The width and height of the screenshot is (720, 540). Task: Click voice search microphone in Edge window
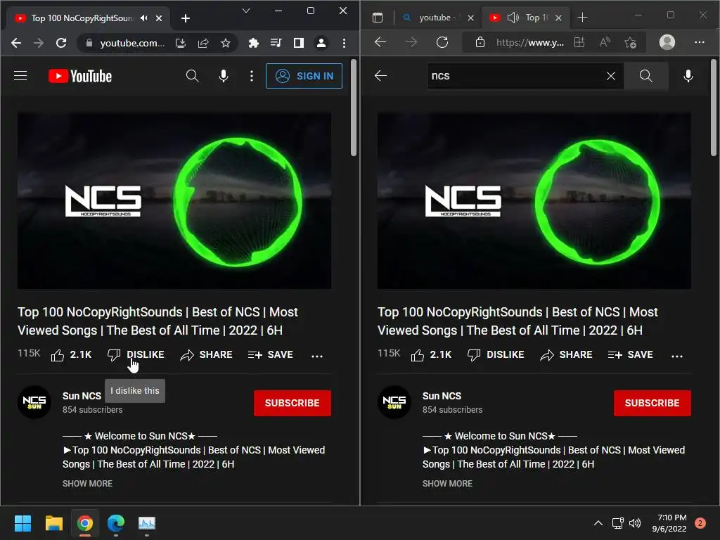(x=688, y=76)
